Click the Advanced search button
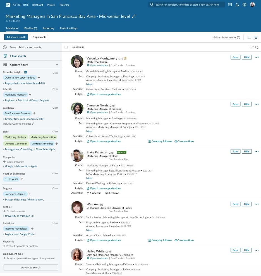Image resolution: width=261 pixels, height=276 pixels. pyautogui.click(x=30, y=267)
